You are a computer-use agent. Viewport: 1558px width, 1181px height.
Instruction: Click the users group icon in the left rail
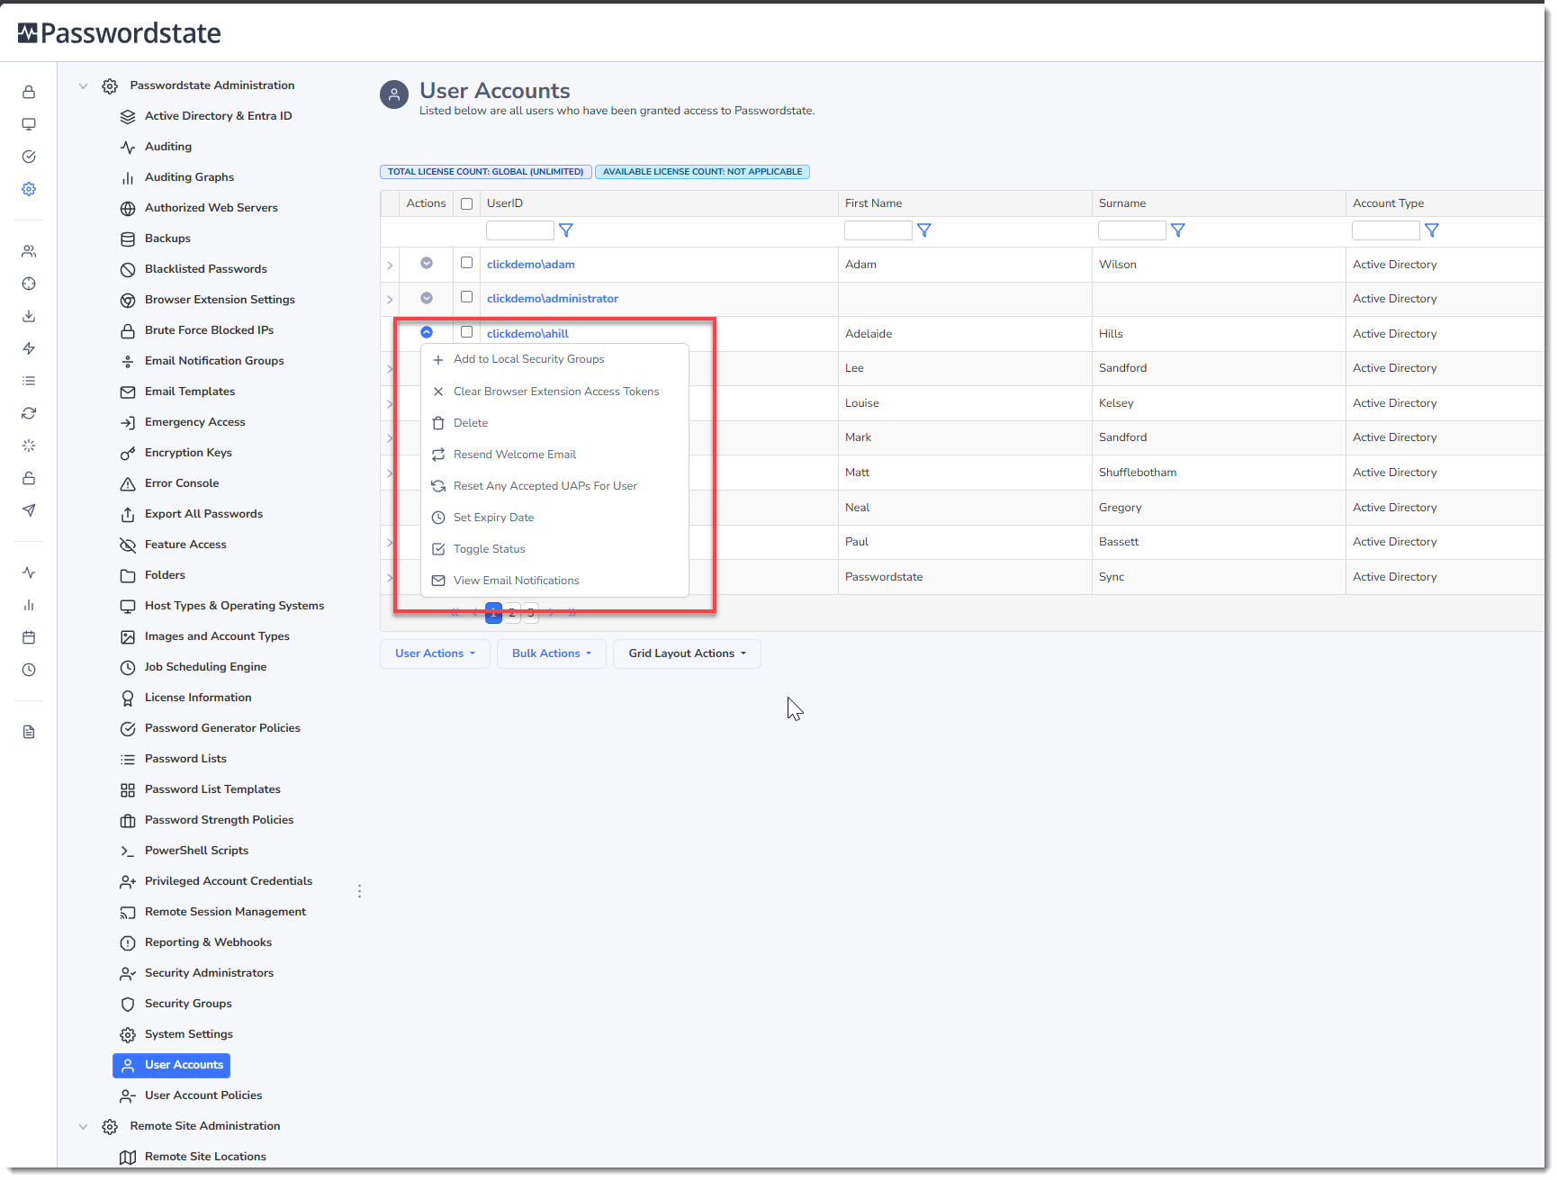tap(29, 251)
